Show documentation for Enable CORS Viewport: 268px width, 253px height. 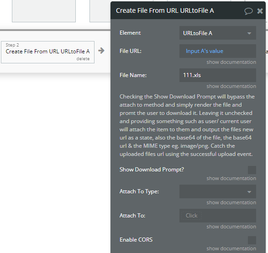coord(231,248)
